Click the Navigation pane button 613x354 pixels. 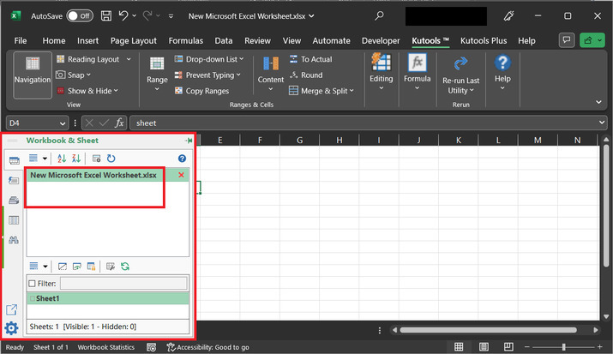pyautogui.click(x=32, y=73)
